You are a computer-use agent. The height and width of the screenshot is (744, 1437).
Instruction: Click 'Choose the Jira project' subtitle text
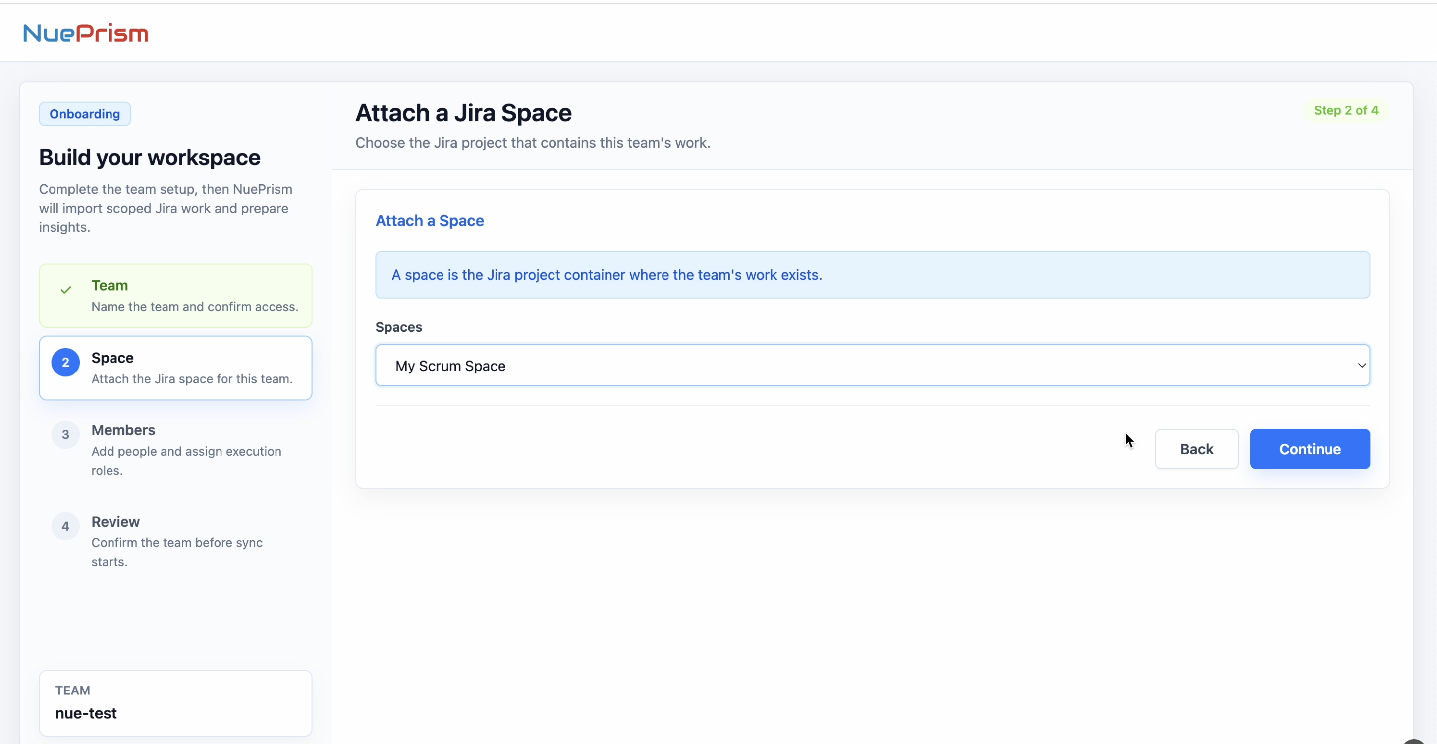coord(533,143)
